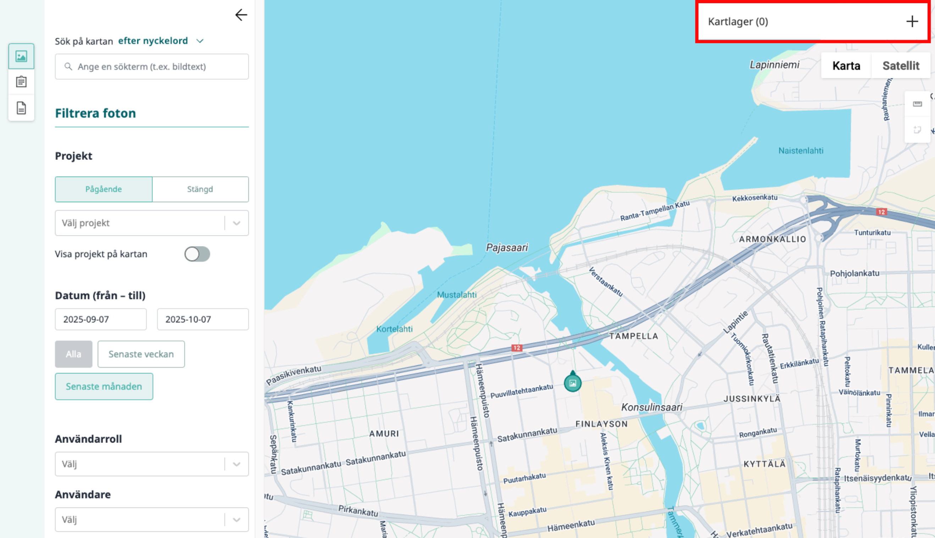This screenshot has height=538, width=935.
Task: Expand the Användarroll dropdown
Action: click(x=152, y=464)
